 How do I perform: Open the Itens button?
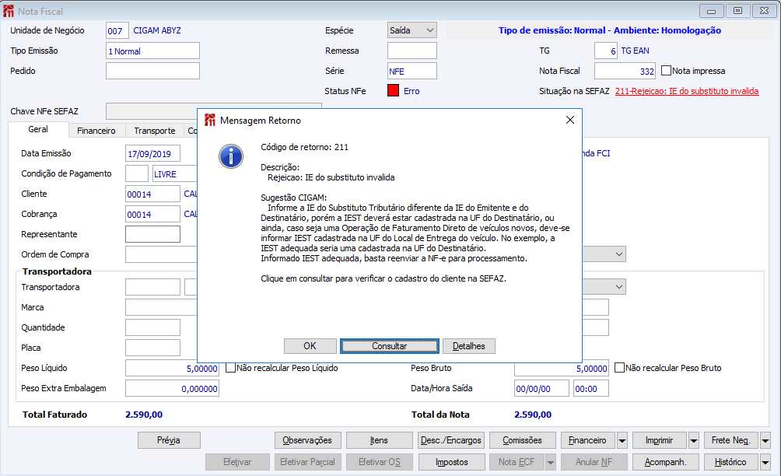[x=379, y=440]
